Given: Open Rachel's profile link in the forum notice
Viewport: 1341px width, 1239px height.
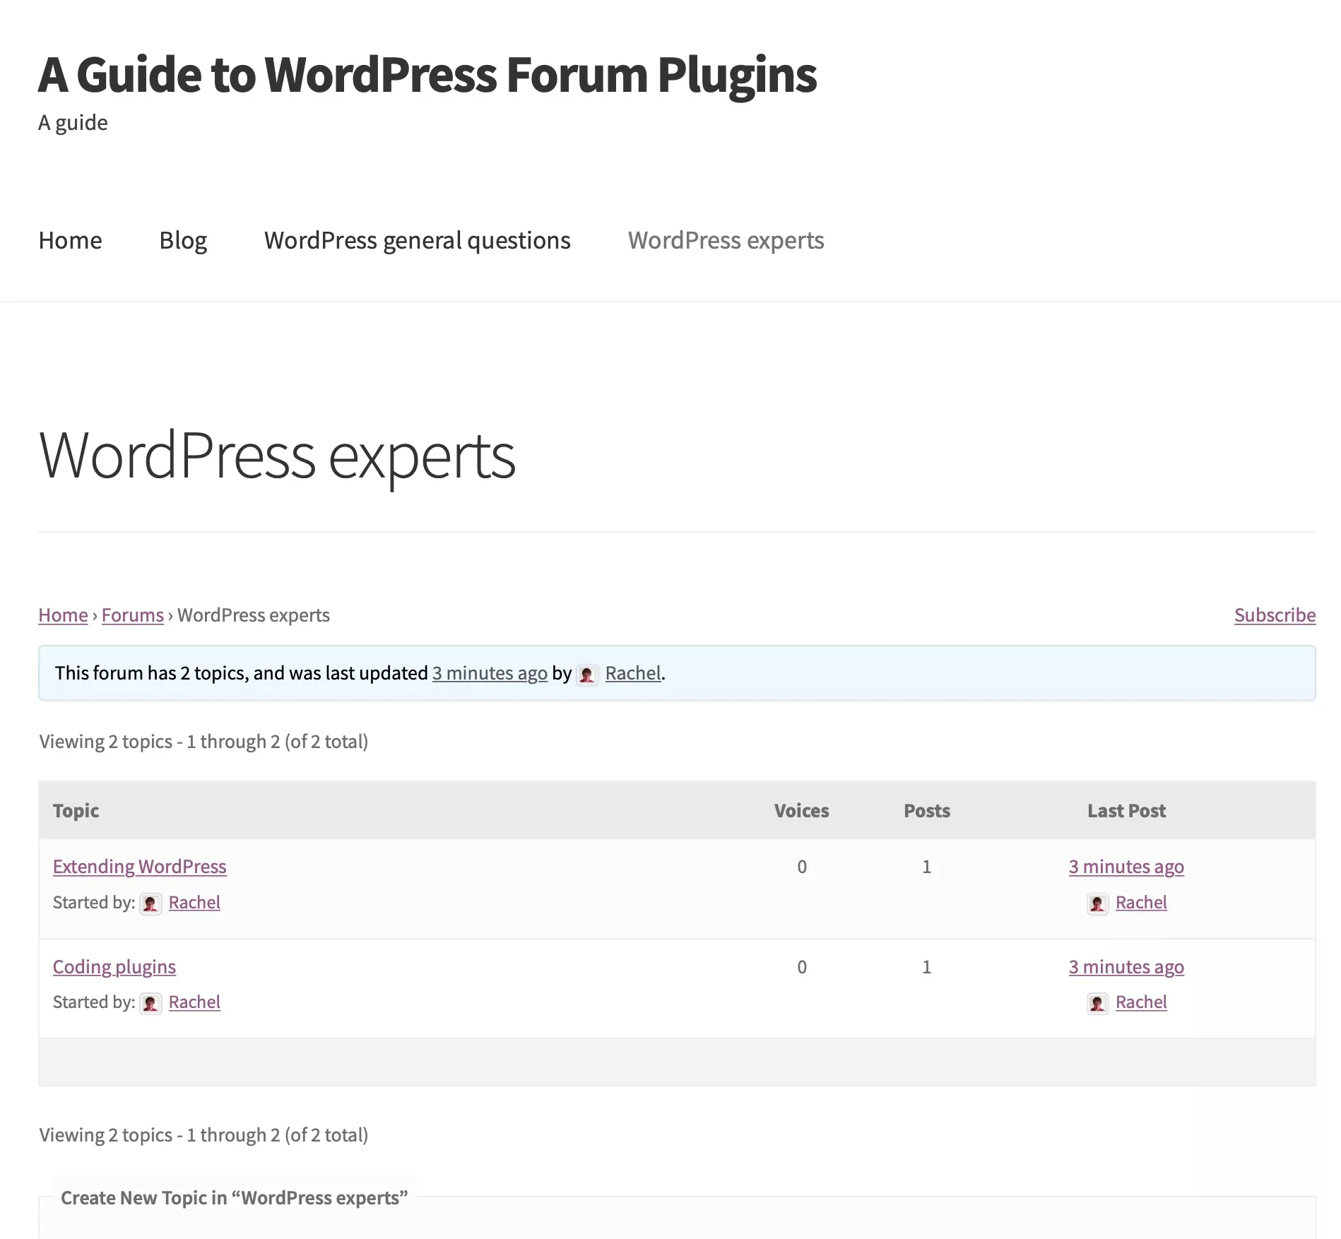Looking at the screenshot, I should (633, 672).
